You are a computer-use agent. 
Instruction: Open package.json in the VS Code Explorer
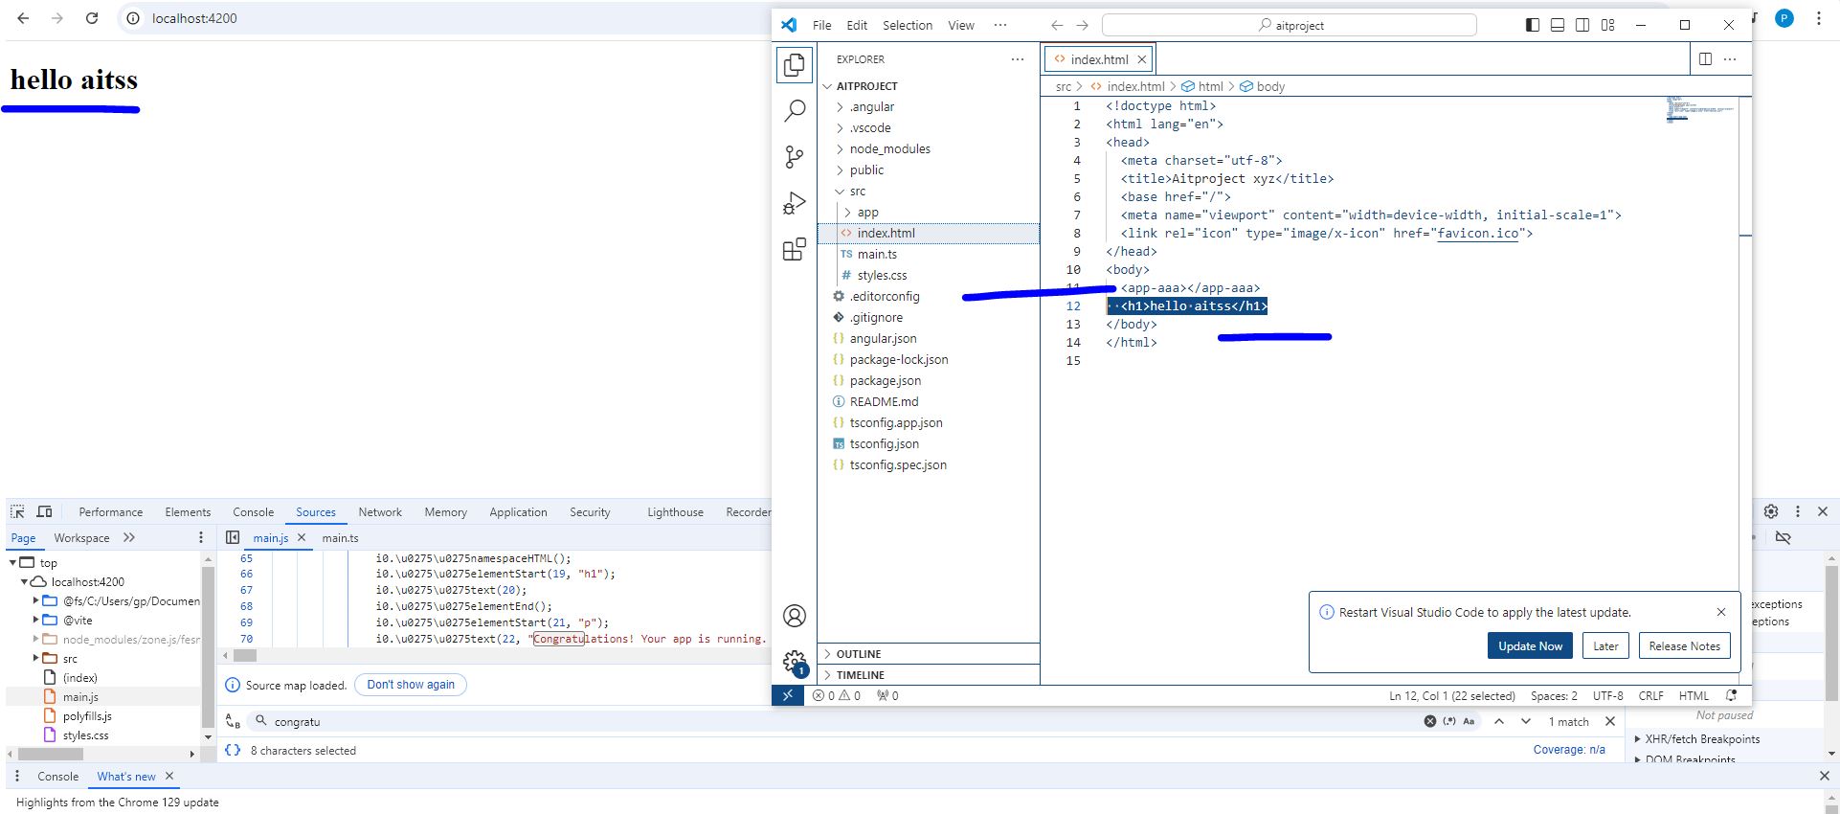886,381
